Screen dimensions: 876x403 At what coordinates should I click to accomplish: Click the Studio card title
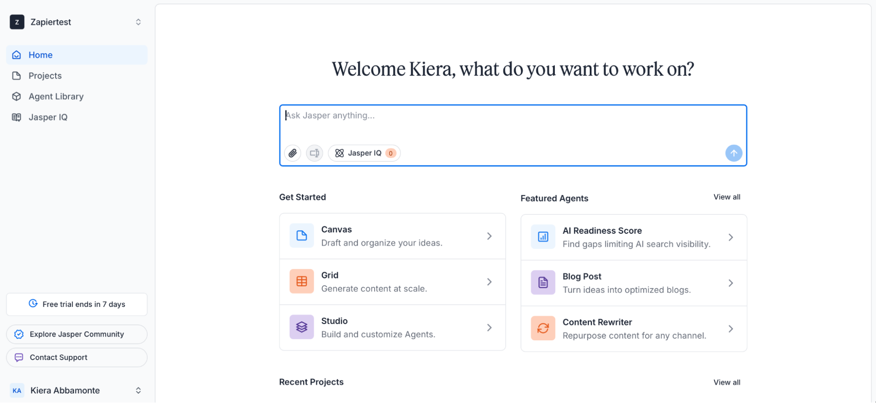point(334,321)
